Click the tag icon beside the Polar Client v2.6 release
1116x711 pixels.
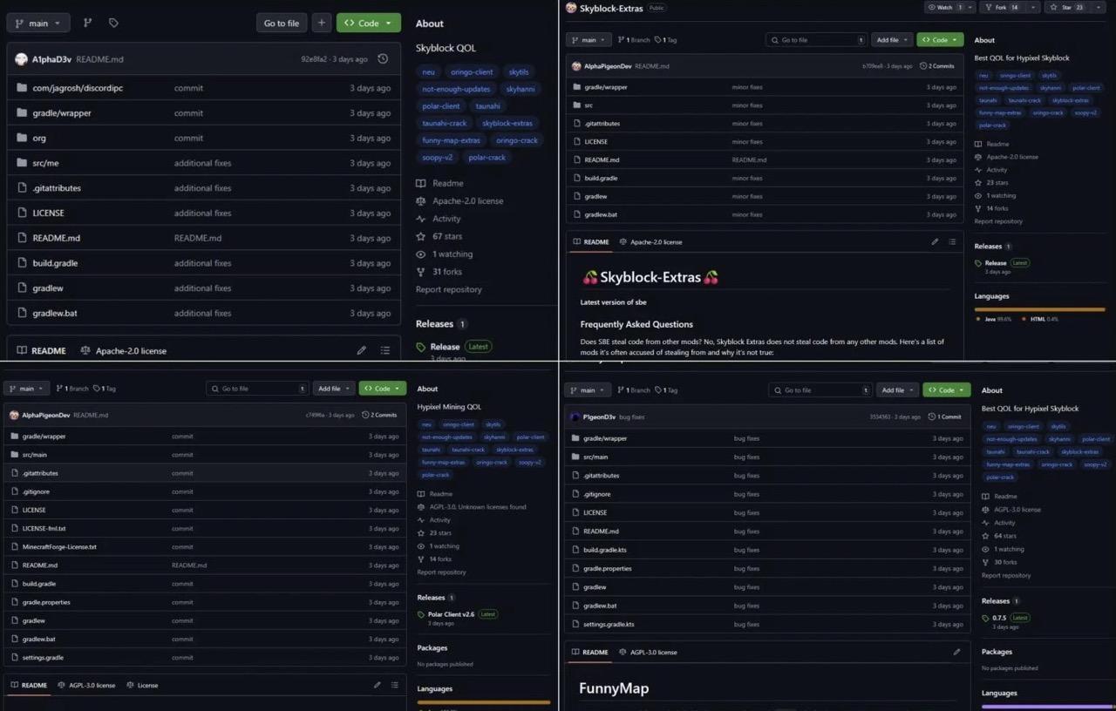[421, 614]
